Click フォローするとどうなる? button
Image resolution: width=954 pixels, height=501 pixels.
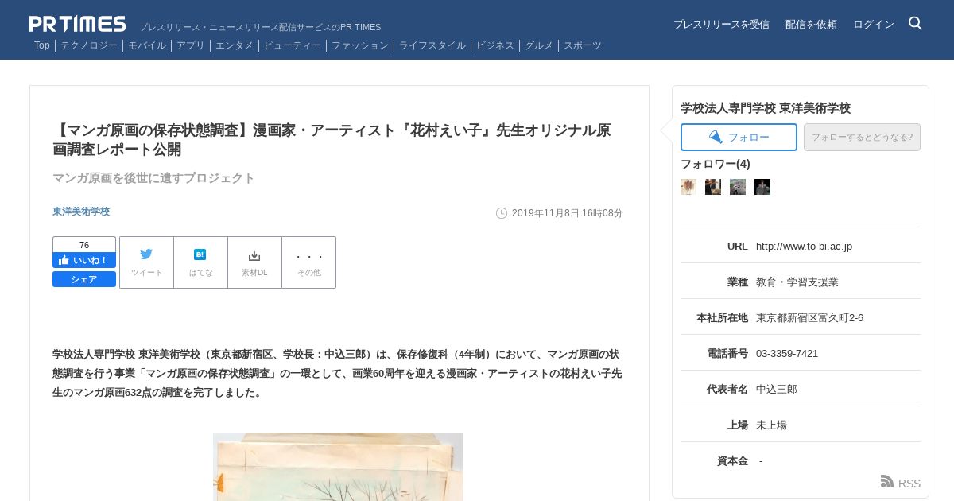pyautogui.click(x=862, y=137)
